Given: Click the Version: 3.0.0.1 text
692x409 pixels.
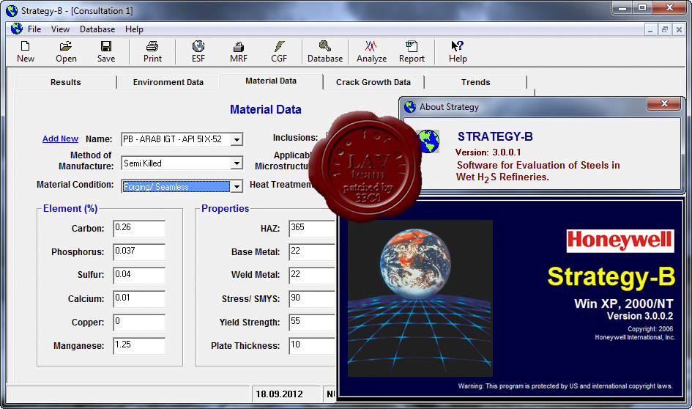Looking at the screenshot, I should tap(488, 152).
